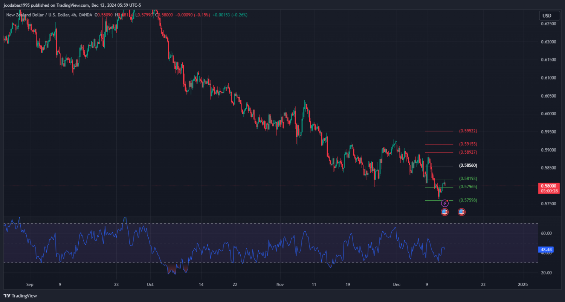Screen dimensions: 565x302
Task: Click the blue RSI value label 43.44
Action: [x=546, y=250]
